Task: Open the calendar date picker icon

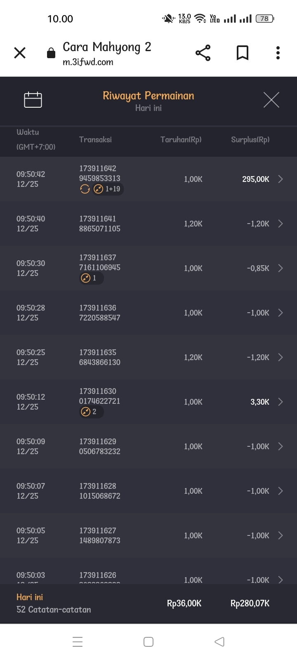Action: pos(33,100)
